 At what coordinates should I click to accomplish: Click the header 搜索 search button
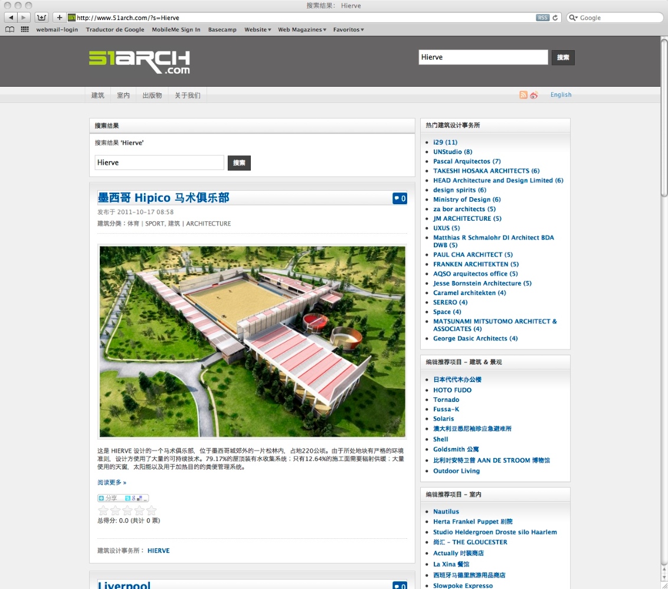563,57
